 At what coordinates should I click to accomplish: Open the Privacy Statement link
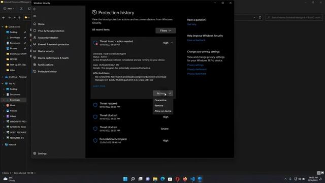point(197,74)
